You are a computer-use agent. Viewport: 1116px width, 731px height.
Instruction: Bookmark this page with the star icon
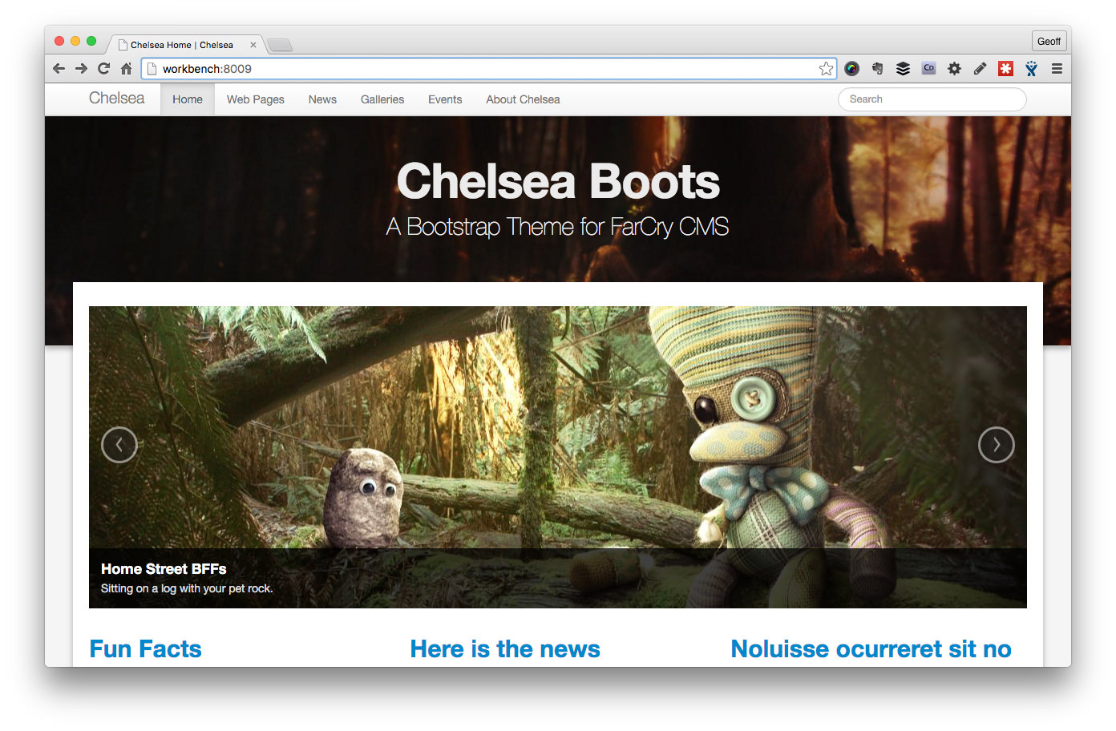pyautogui.click(x=826, y=69)
